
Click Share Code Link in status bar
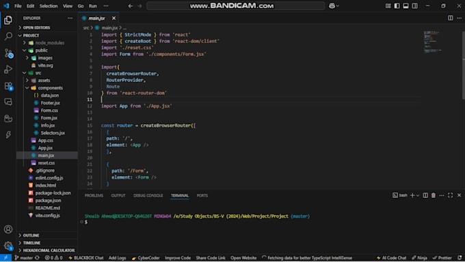211,258
